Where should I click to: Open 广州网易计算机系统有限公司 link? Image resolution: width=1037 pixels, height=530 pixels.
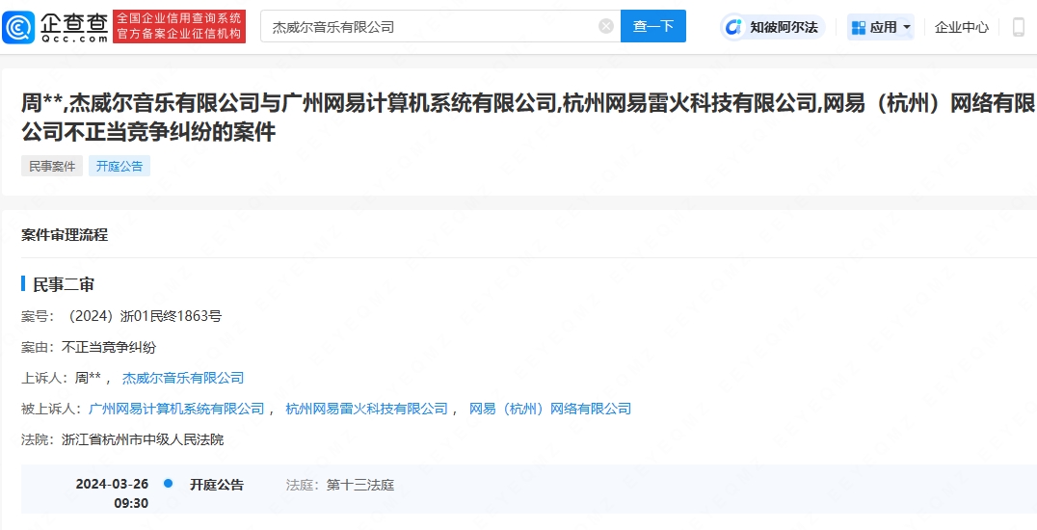tap(176, 409)
